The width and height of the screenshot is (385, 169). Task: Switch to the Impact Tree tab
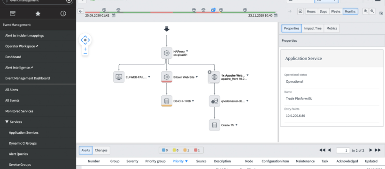tap(313, 28)
